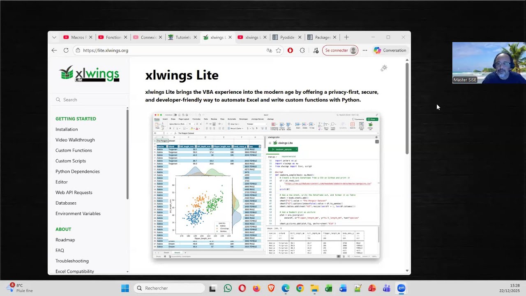Image resolution: width=526 pixels, height=296 pixels.
Task: Close the Packages tab
Action: click(x=335, y=37)
